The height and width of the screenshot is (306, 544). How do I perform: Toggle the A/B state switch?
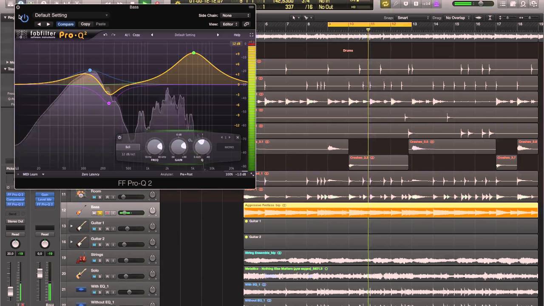(x=127, y=35)
